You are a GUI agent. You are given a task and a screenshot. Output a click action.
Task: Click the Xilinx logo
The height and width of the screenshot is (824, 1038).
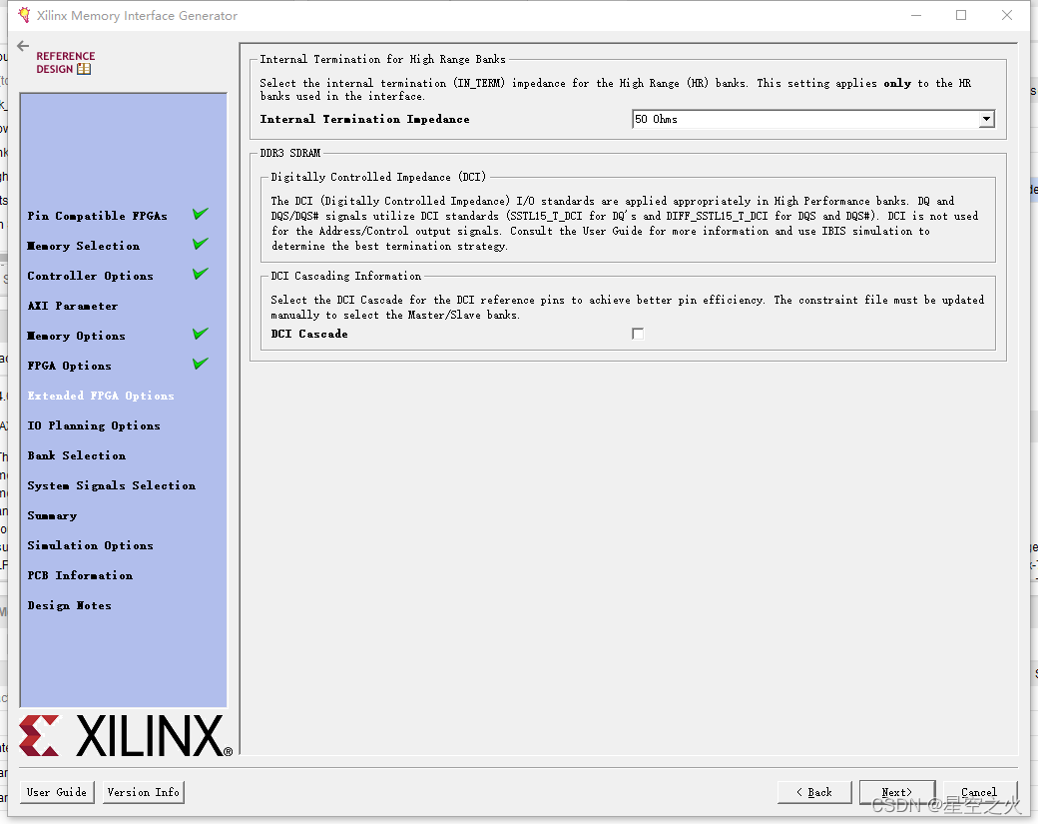[126, 735]
